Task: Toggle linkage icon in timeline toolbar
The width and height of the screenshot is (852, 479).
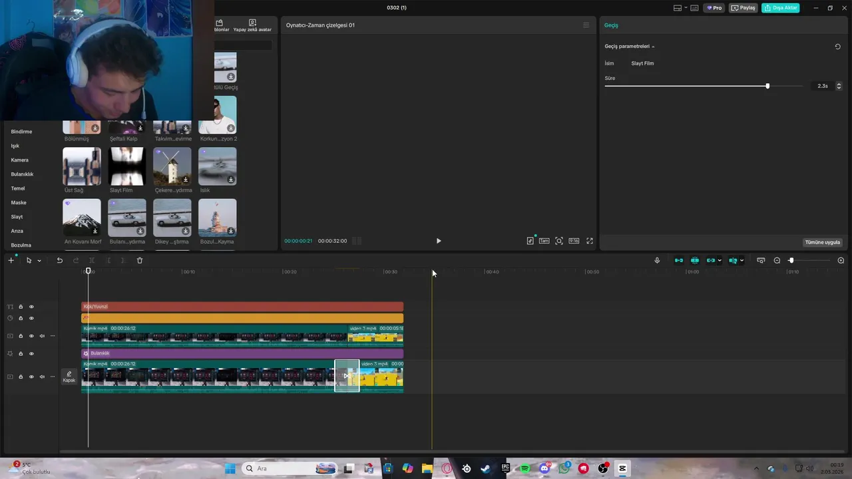Action: [x=710, y=260]
